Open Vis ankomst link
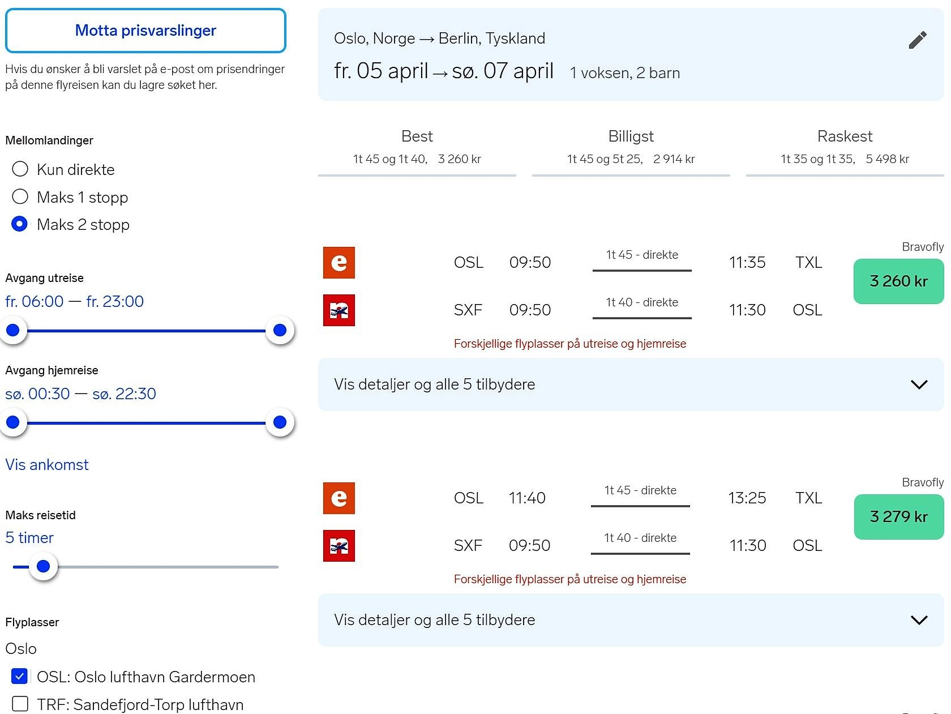The height and width of the screenshot is (714, 951). pos(46,464)
